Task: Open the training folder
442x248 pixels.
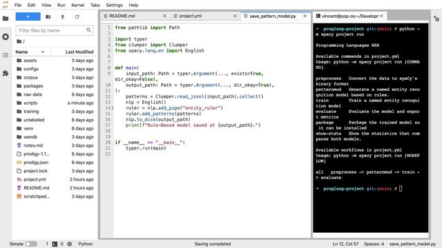Action: [x=55, y=112]
